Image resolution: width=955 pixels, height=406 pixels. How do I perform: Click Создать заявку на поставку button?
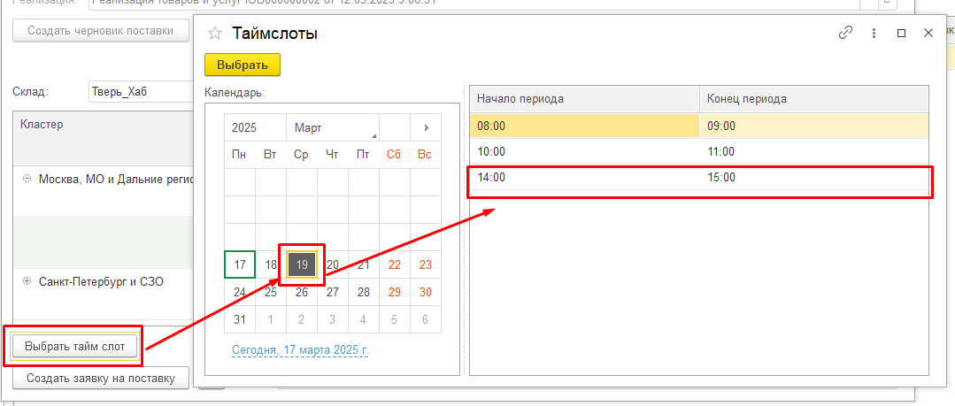101,378
